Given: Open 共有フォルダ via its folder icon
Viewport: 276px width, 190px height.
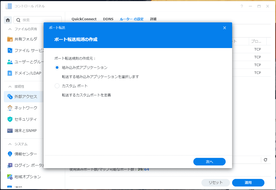Looking at the screenshot, I should tap(10, 39).
